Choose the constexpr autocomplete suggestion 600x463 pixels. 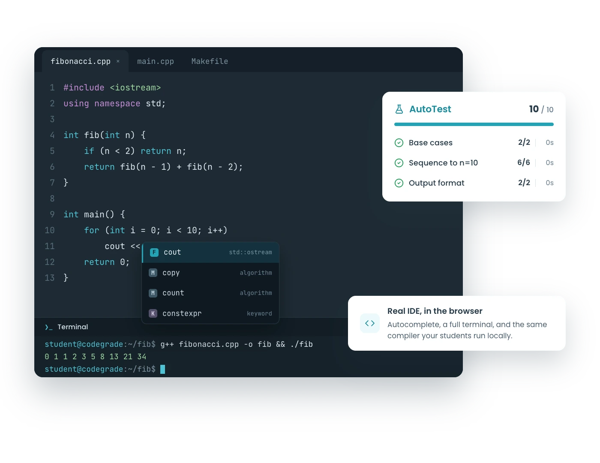210,313
